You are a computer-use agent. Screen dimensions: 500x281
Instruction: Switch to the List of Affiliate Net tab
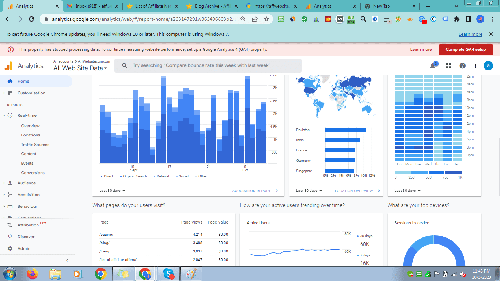point(153,6)
